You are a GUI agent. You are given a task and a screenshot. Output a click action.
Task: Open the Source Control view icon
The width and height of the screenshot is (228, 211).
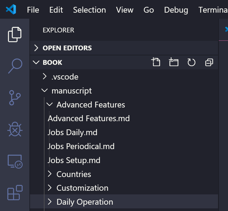pyautogui.click(x=15, y=98)
